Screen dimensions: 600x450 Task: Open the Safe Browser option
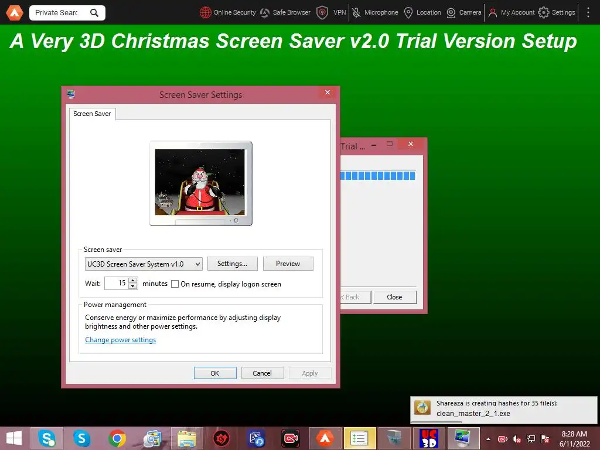point(285,13)
